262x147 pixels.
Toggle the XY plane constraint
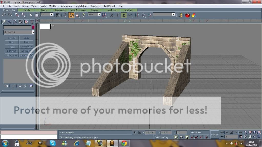tap(130, 15)
